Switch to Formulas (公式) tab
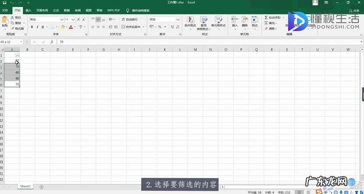The width and height of the screenshot is (364, 194). coord(56,10)
